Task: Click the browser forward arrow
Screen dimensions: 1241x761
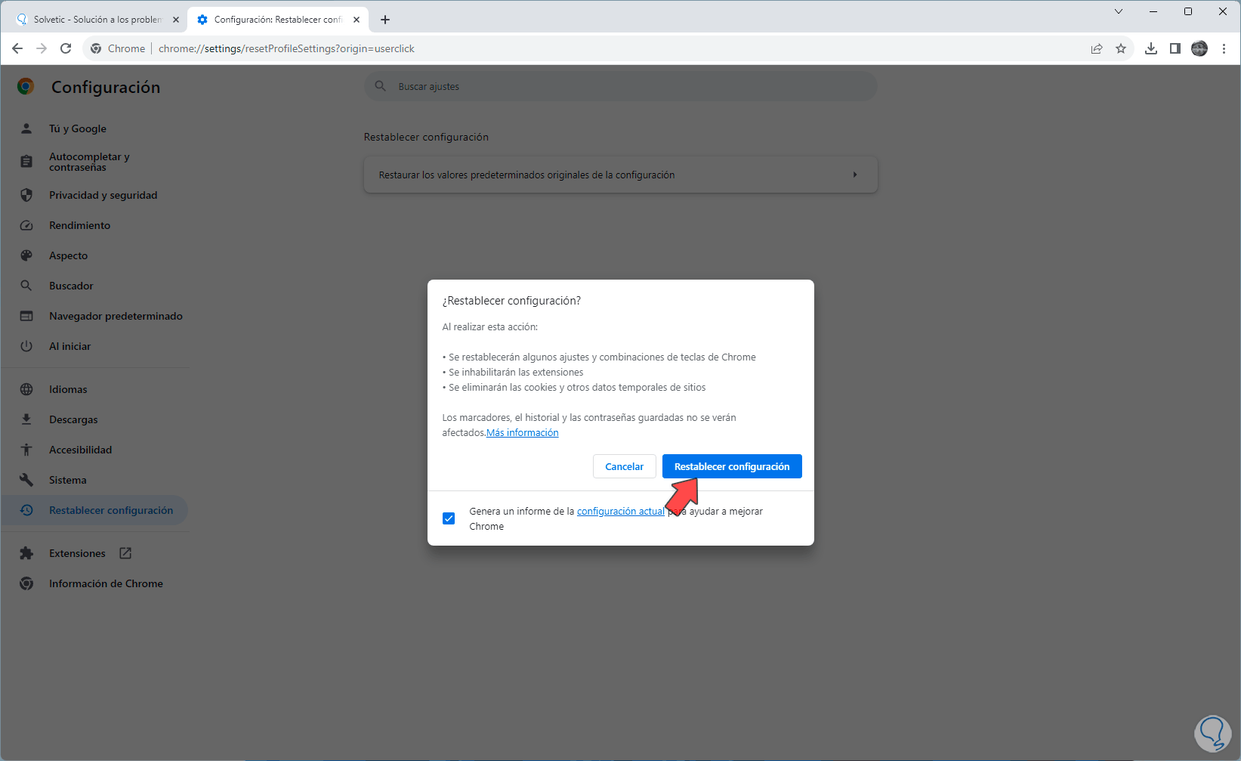Action: coord(42,48)
